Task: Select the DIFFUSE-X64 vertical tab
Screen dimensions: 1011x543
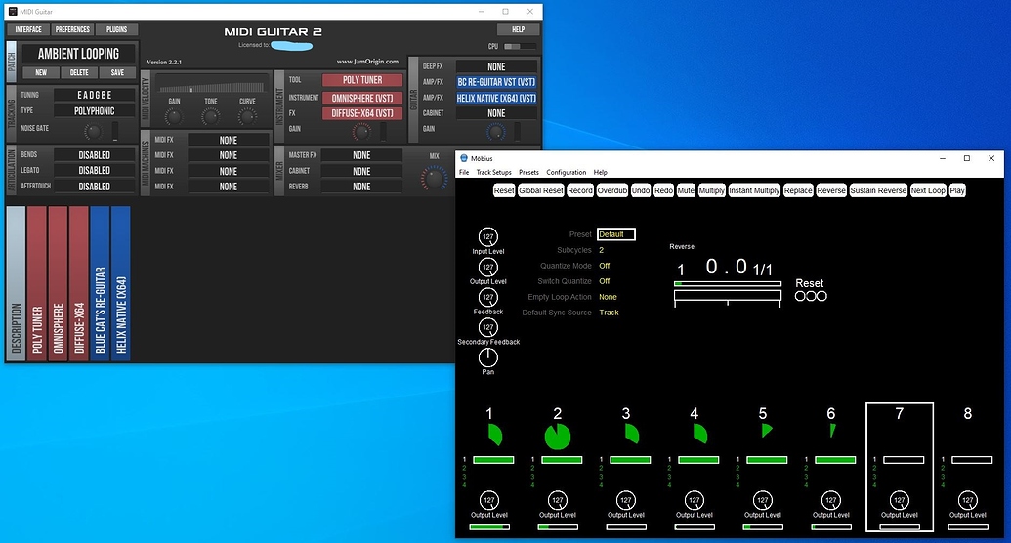Action: pos(79,284)
